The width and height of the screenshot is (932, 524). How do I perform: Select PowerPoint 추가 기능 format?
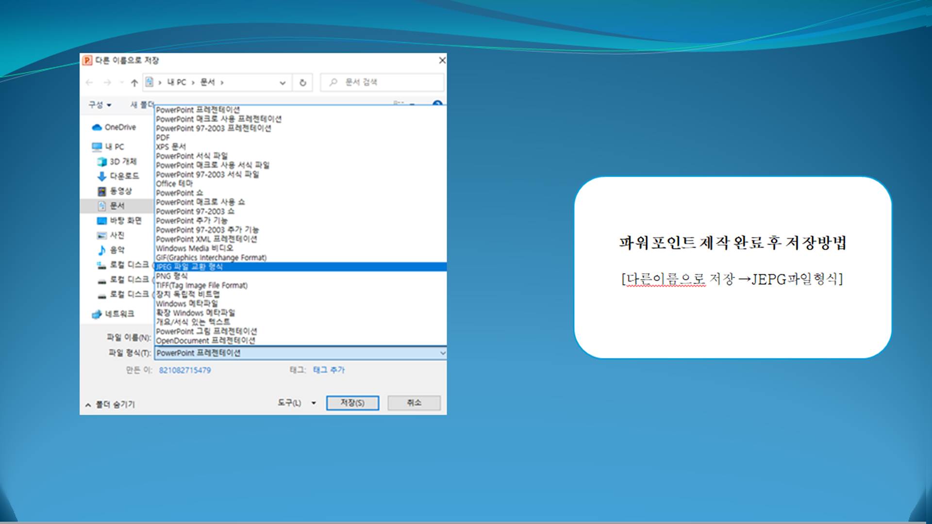click(x=300, y=221)
